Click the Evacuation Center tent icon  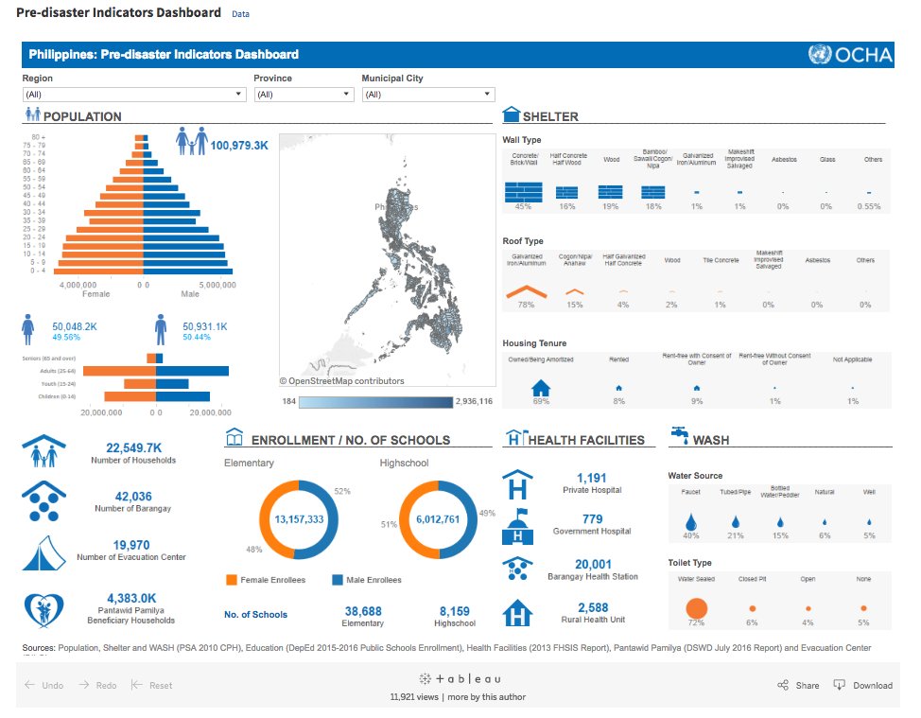coord(43,552)
